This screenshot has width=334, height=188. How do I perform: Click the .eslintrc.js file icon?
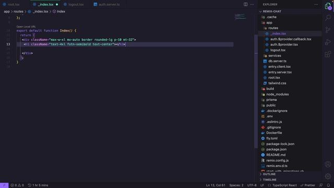click(x=263, y=122)
